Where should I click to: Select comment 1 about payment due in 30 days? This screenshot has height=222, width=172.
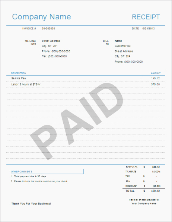coord(29,177)
